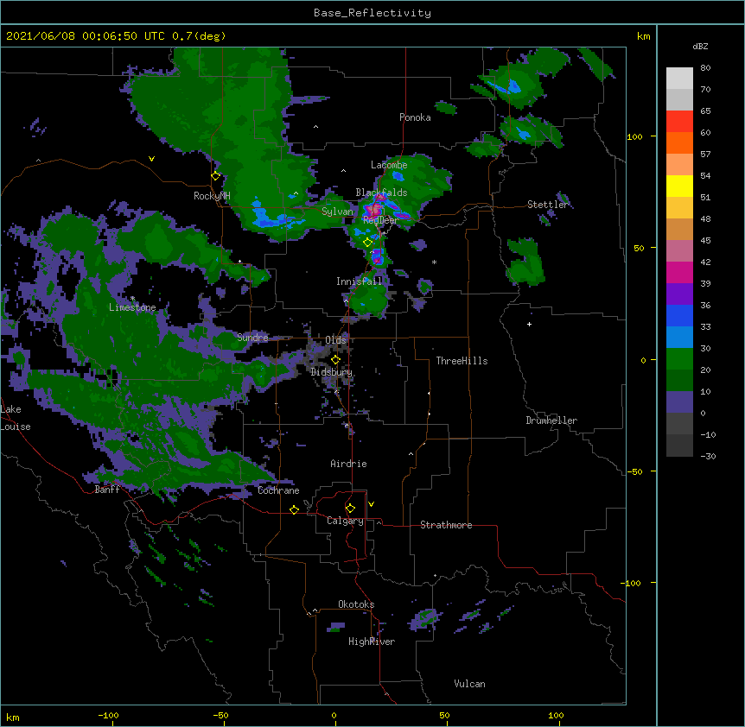The height and width of the screenshot is (727, 745).
Task: Click the yellow V marker northeast of Calgary
Action: [371, 504]
